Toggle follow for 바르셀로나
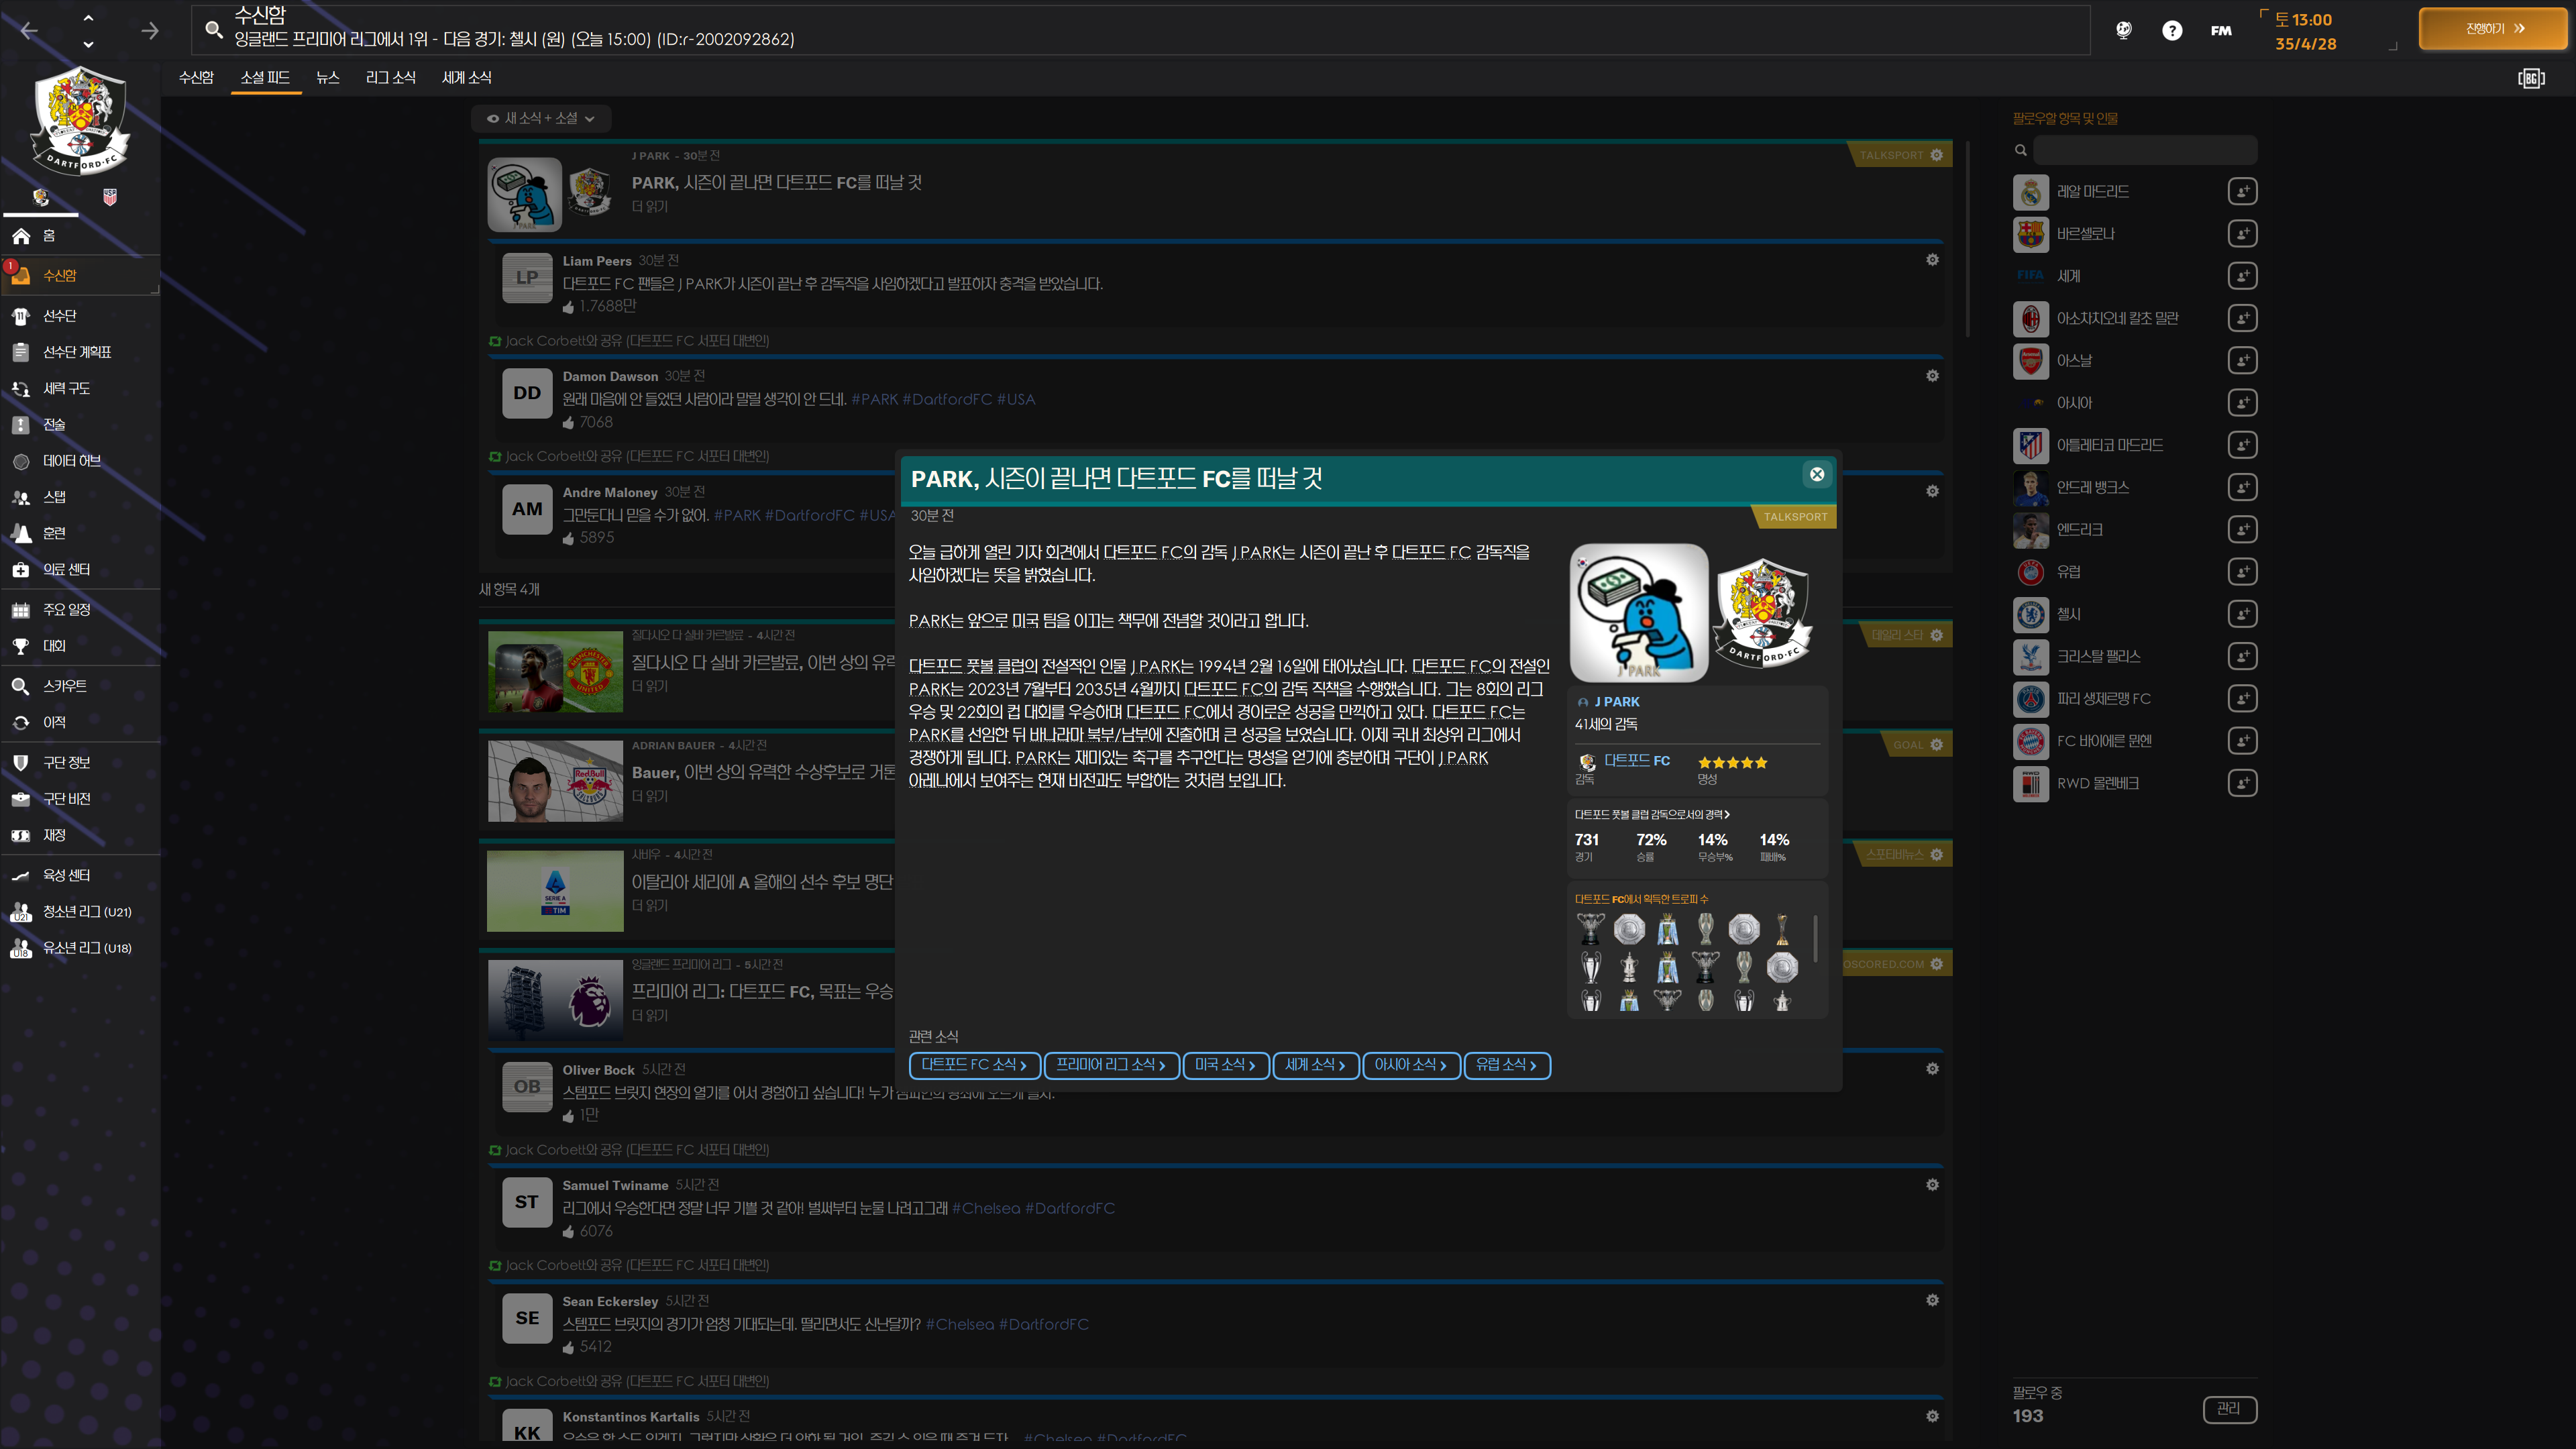This screenshot has height=1449, width=2576. [2242, 234]
